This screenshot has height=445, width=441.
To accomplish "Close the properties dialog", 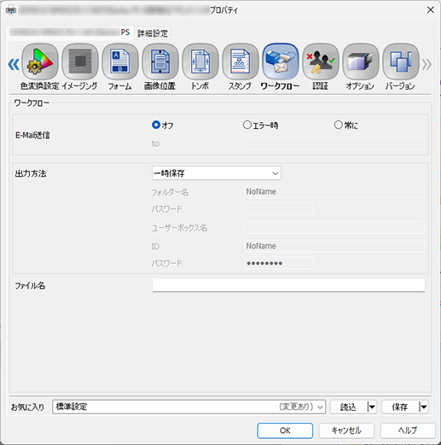I will coord(431,10).
